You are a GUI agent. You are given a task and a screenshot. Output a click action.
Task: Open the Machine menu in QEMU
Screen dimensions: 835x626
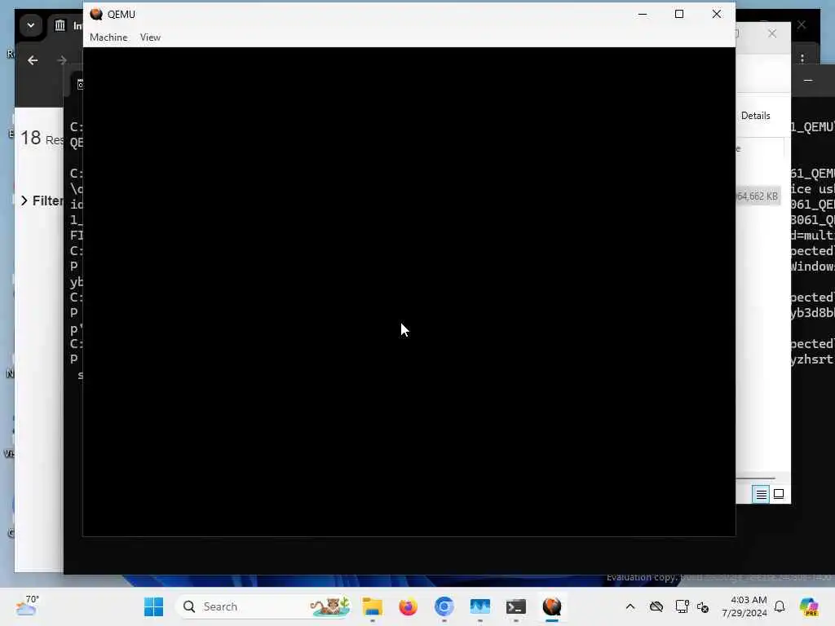coord(108,37)
